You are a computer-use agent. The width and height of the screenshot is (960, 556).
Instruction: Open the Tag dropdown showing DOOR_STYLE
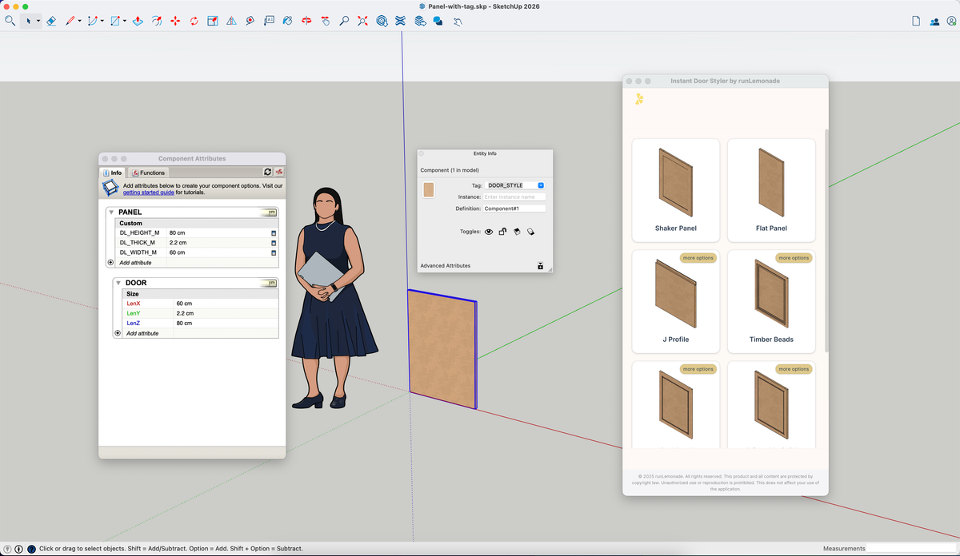541,185
